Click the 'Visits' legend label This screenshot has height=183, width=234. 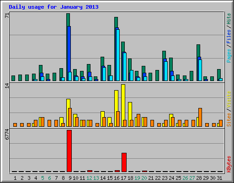(229, 100)
